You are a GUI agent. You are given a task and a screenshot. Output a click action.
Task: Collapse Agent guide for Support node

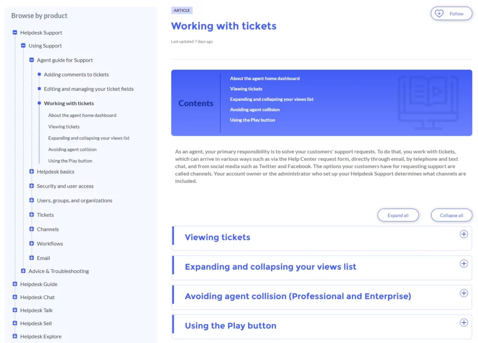click(31, 60)
